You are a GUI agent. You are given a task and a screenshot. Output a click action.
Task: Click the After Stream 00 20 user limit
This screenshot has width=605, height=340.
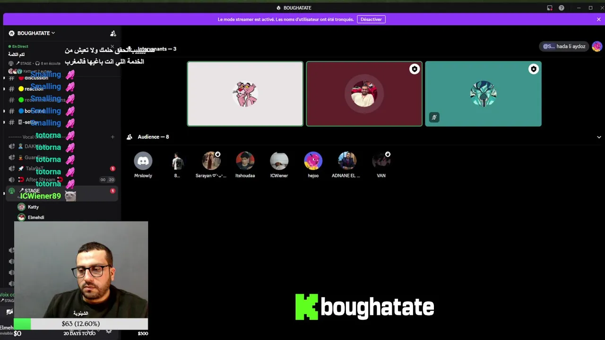(x=107, y=180)
